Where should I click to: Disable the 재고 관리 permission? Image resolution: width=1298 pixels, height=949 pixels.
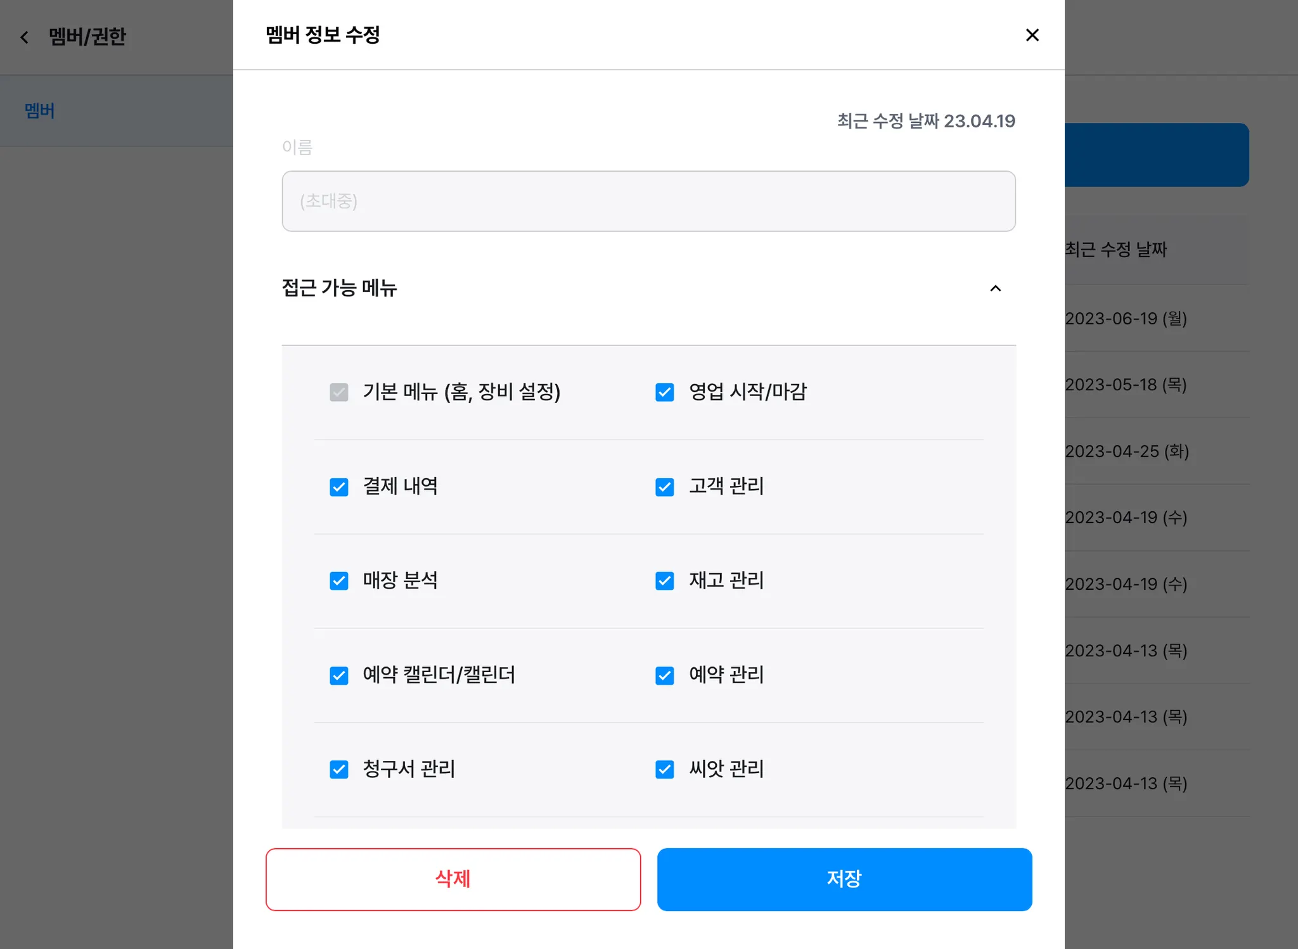tap(664, 581)
